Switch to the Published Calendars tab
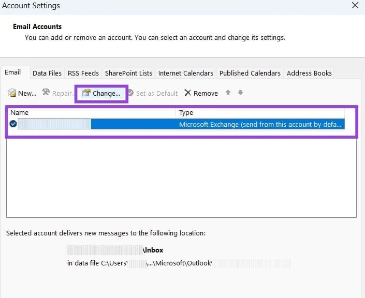This screenshot has height=298, width=365. (x=250, y=73)
